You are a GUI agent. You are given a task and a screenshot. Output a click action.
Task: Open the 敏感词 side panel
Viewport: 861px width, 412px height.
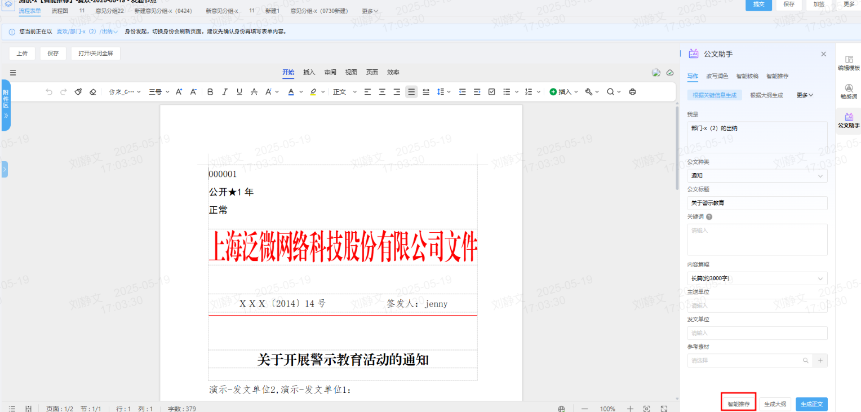[849, 92]
